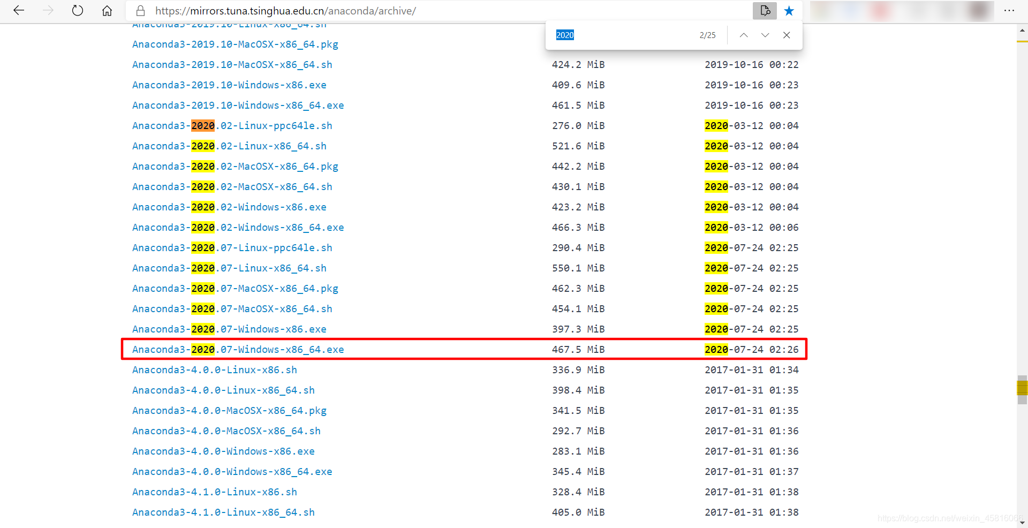Open Anaconda3-4.0.0-MacOSX-x86_64.pkg link
Viewport: 1028px width, 528px height.
click(x=229, y=411)
